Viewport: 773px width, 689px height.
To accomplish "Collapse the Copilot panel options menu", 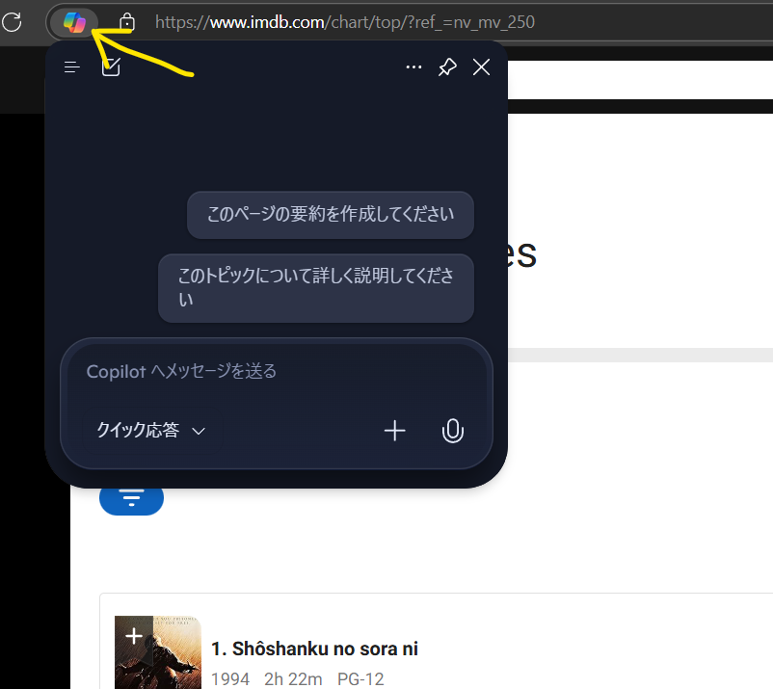I will point(413,66).
